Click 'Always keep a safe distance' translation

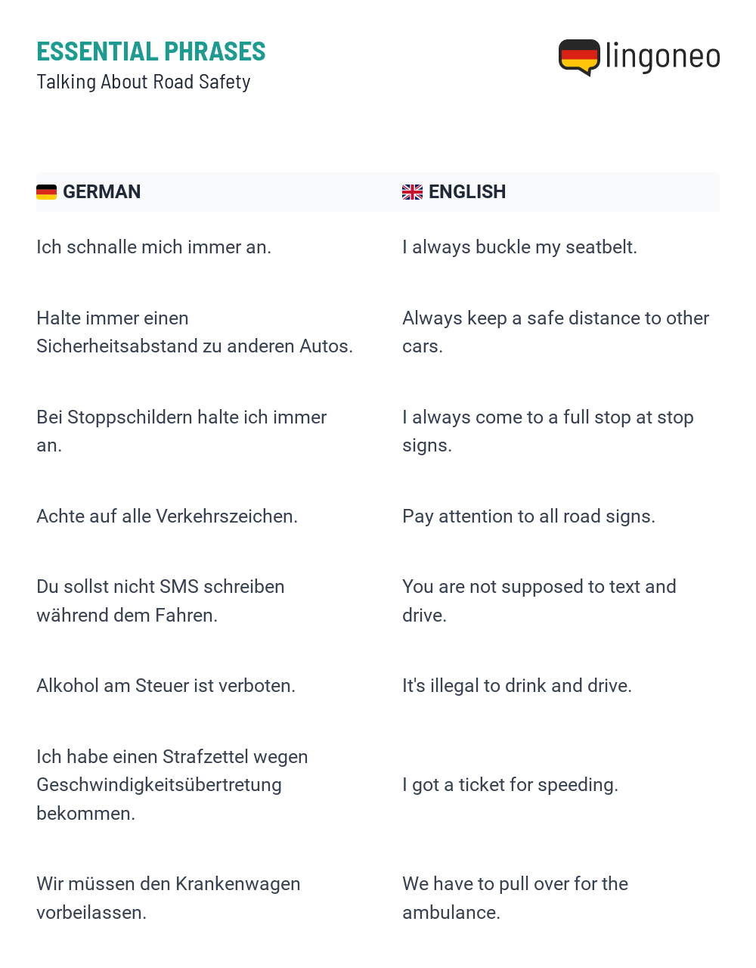(556, 332)
